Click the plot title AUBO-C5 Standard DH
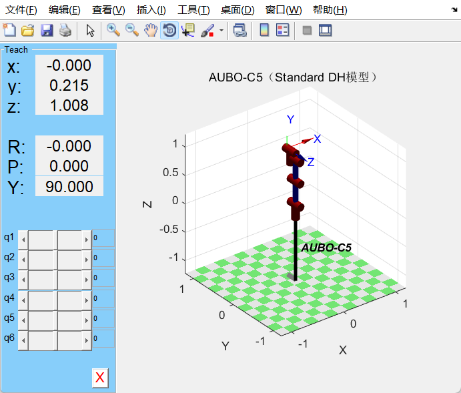The width and height of the screenshot is (461, 393). (293, 77)
